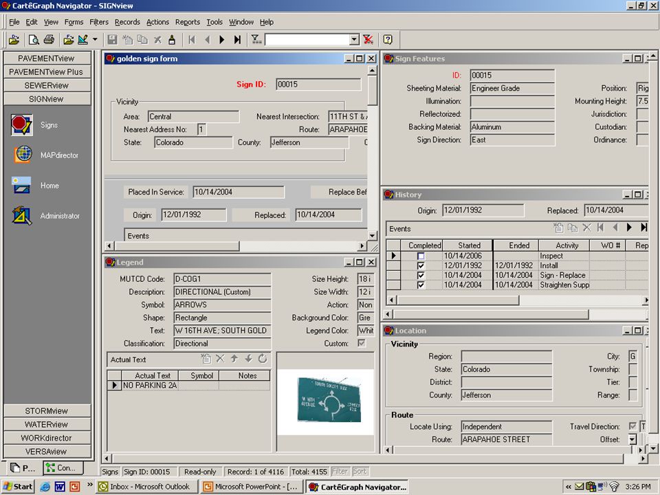The height and width of the screenshot is (495, 660).
Task: Launch MAPdirector from the sidebar
Action: coord(23,155)
